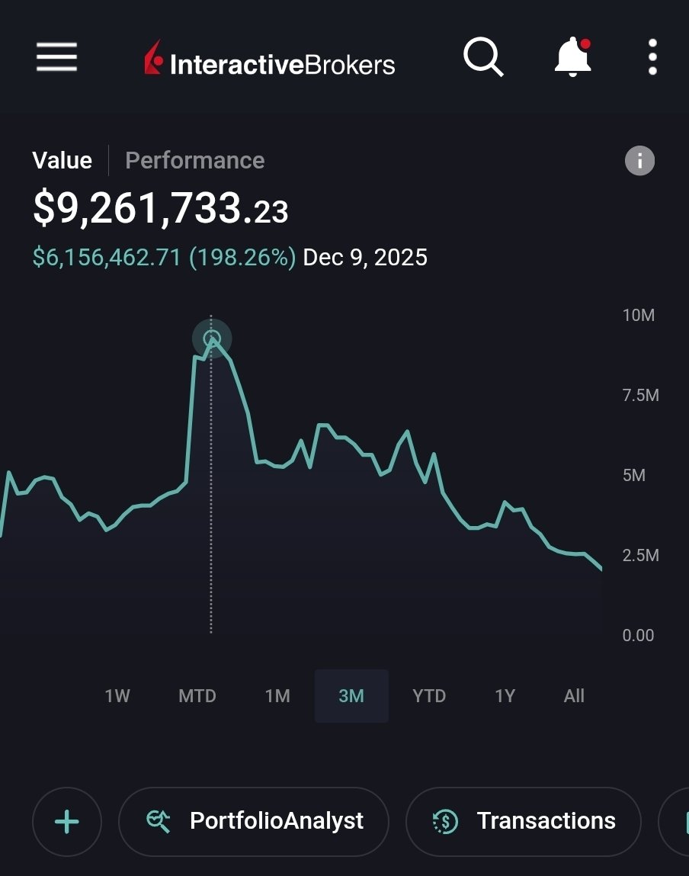
Task: Select the MTD time range
Action: click(197, 696)
